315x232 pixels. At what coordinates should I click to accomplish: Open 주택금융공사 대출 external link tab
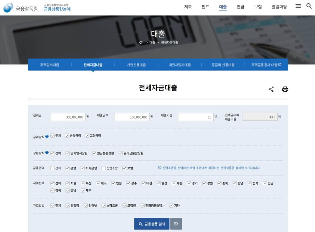click(266, 65)
